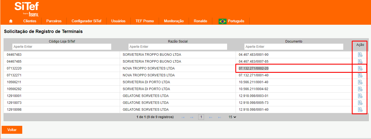Click SORVETERIA DI PORTO LTDA in row 10566211

(x=146, y=82)
